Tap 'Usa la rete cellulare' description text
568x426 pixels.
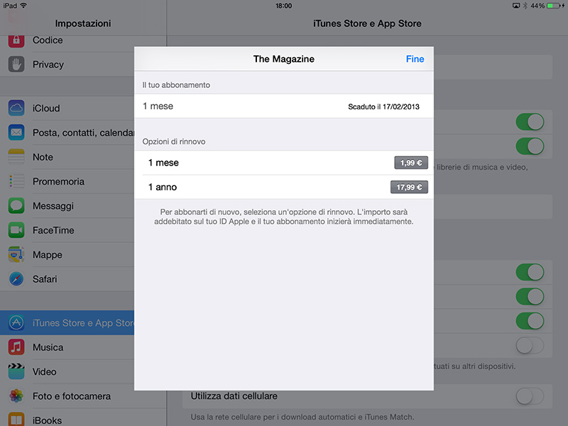302,417
